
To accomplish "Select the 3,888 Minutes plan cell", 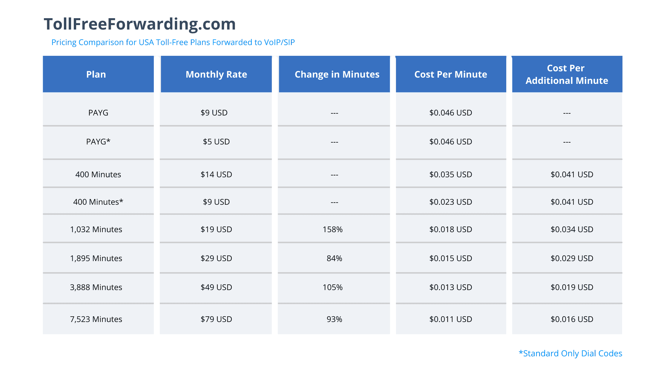I will tap(96, 287).
